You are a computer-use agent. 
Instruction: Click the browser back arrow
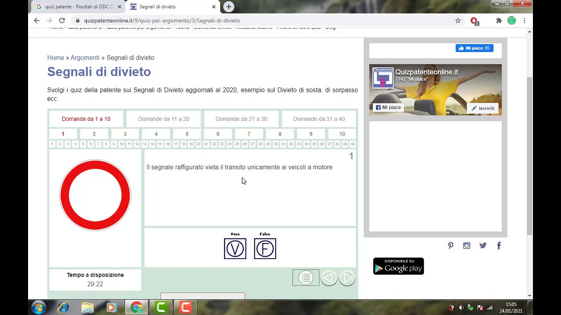[x=37, y=21]
